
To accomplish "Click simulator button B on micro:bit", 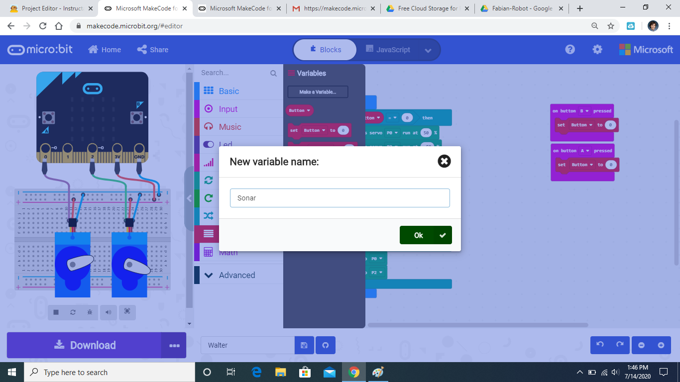I will click(x=136, y=117).
